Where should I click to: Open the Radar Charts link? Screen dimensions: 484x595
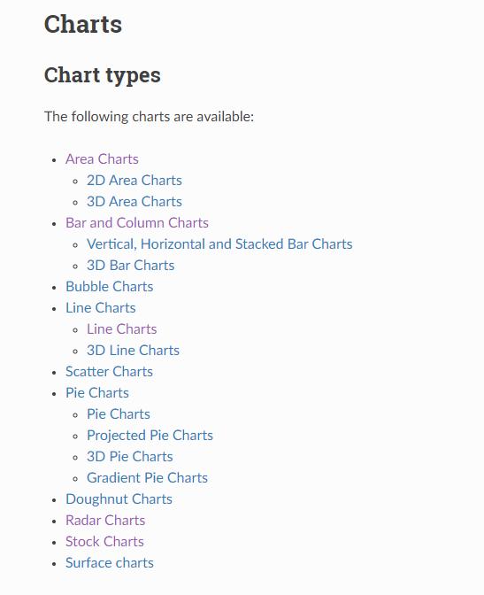(x=105, y=521)
